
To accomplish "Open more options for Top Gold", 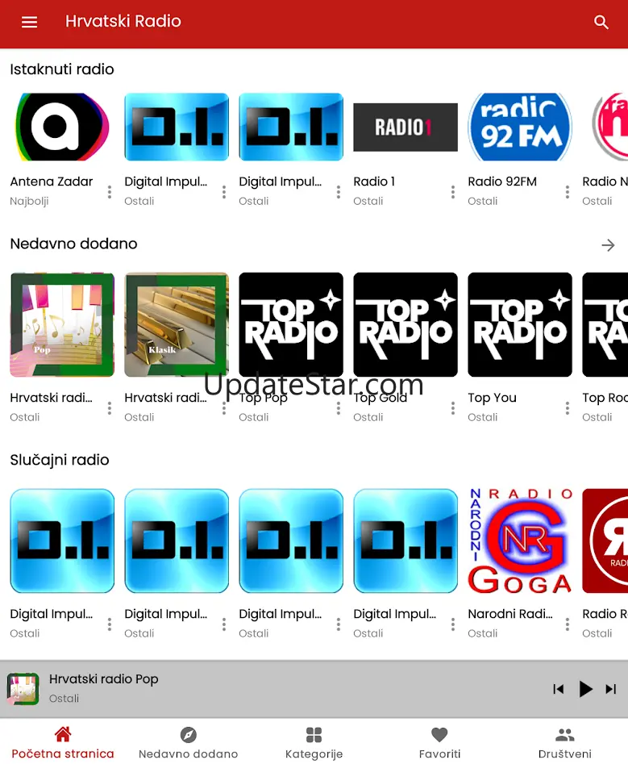I will pos(453,408).
